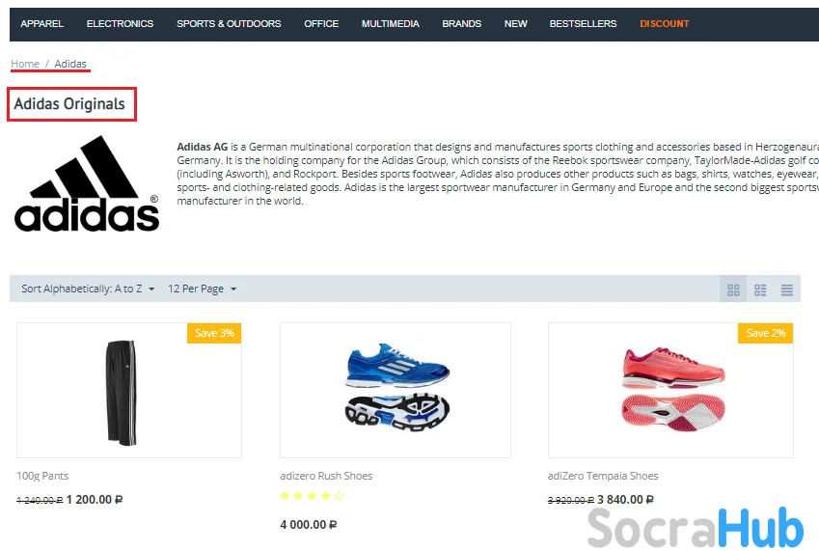Screen dimensions: 819x551
Task: Click the Save 2% discount badge
Action: 765,333
